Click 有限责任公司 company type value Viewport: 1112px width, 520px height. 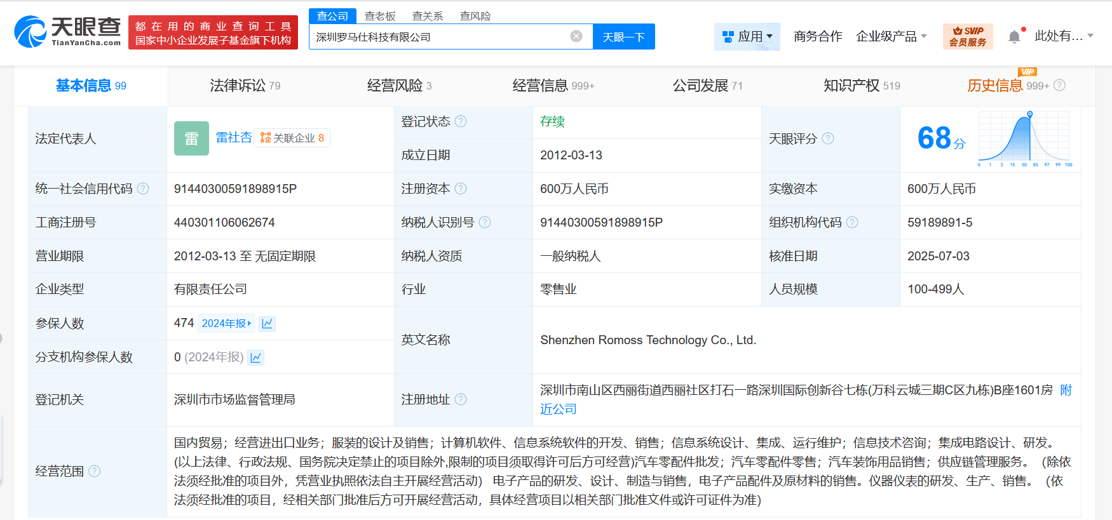click(x=210, y=290)
